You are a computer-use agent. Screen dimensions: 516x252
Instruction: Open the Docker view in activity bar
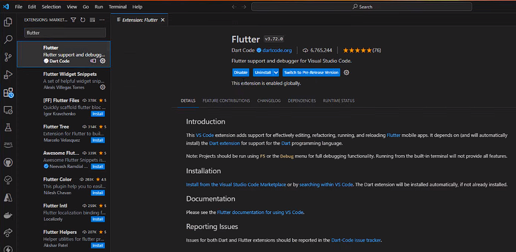click(x=8, y=215)
